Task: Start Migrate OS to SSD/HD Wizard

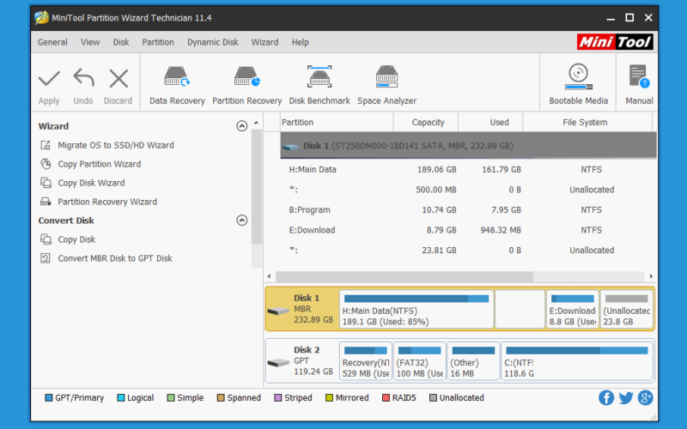Action: tap(116, 145)
